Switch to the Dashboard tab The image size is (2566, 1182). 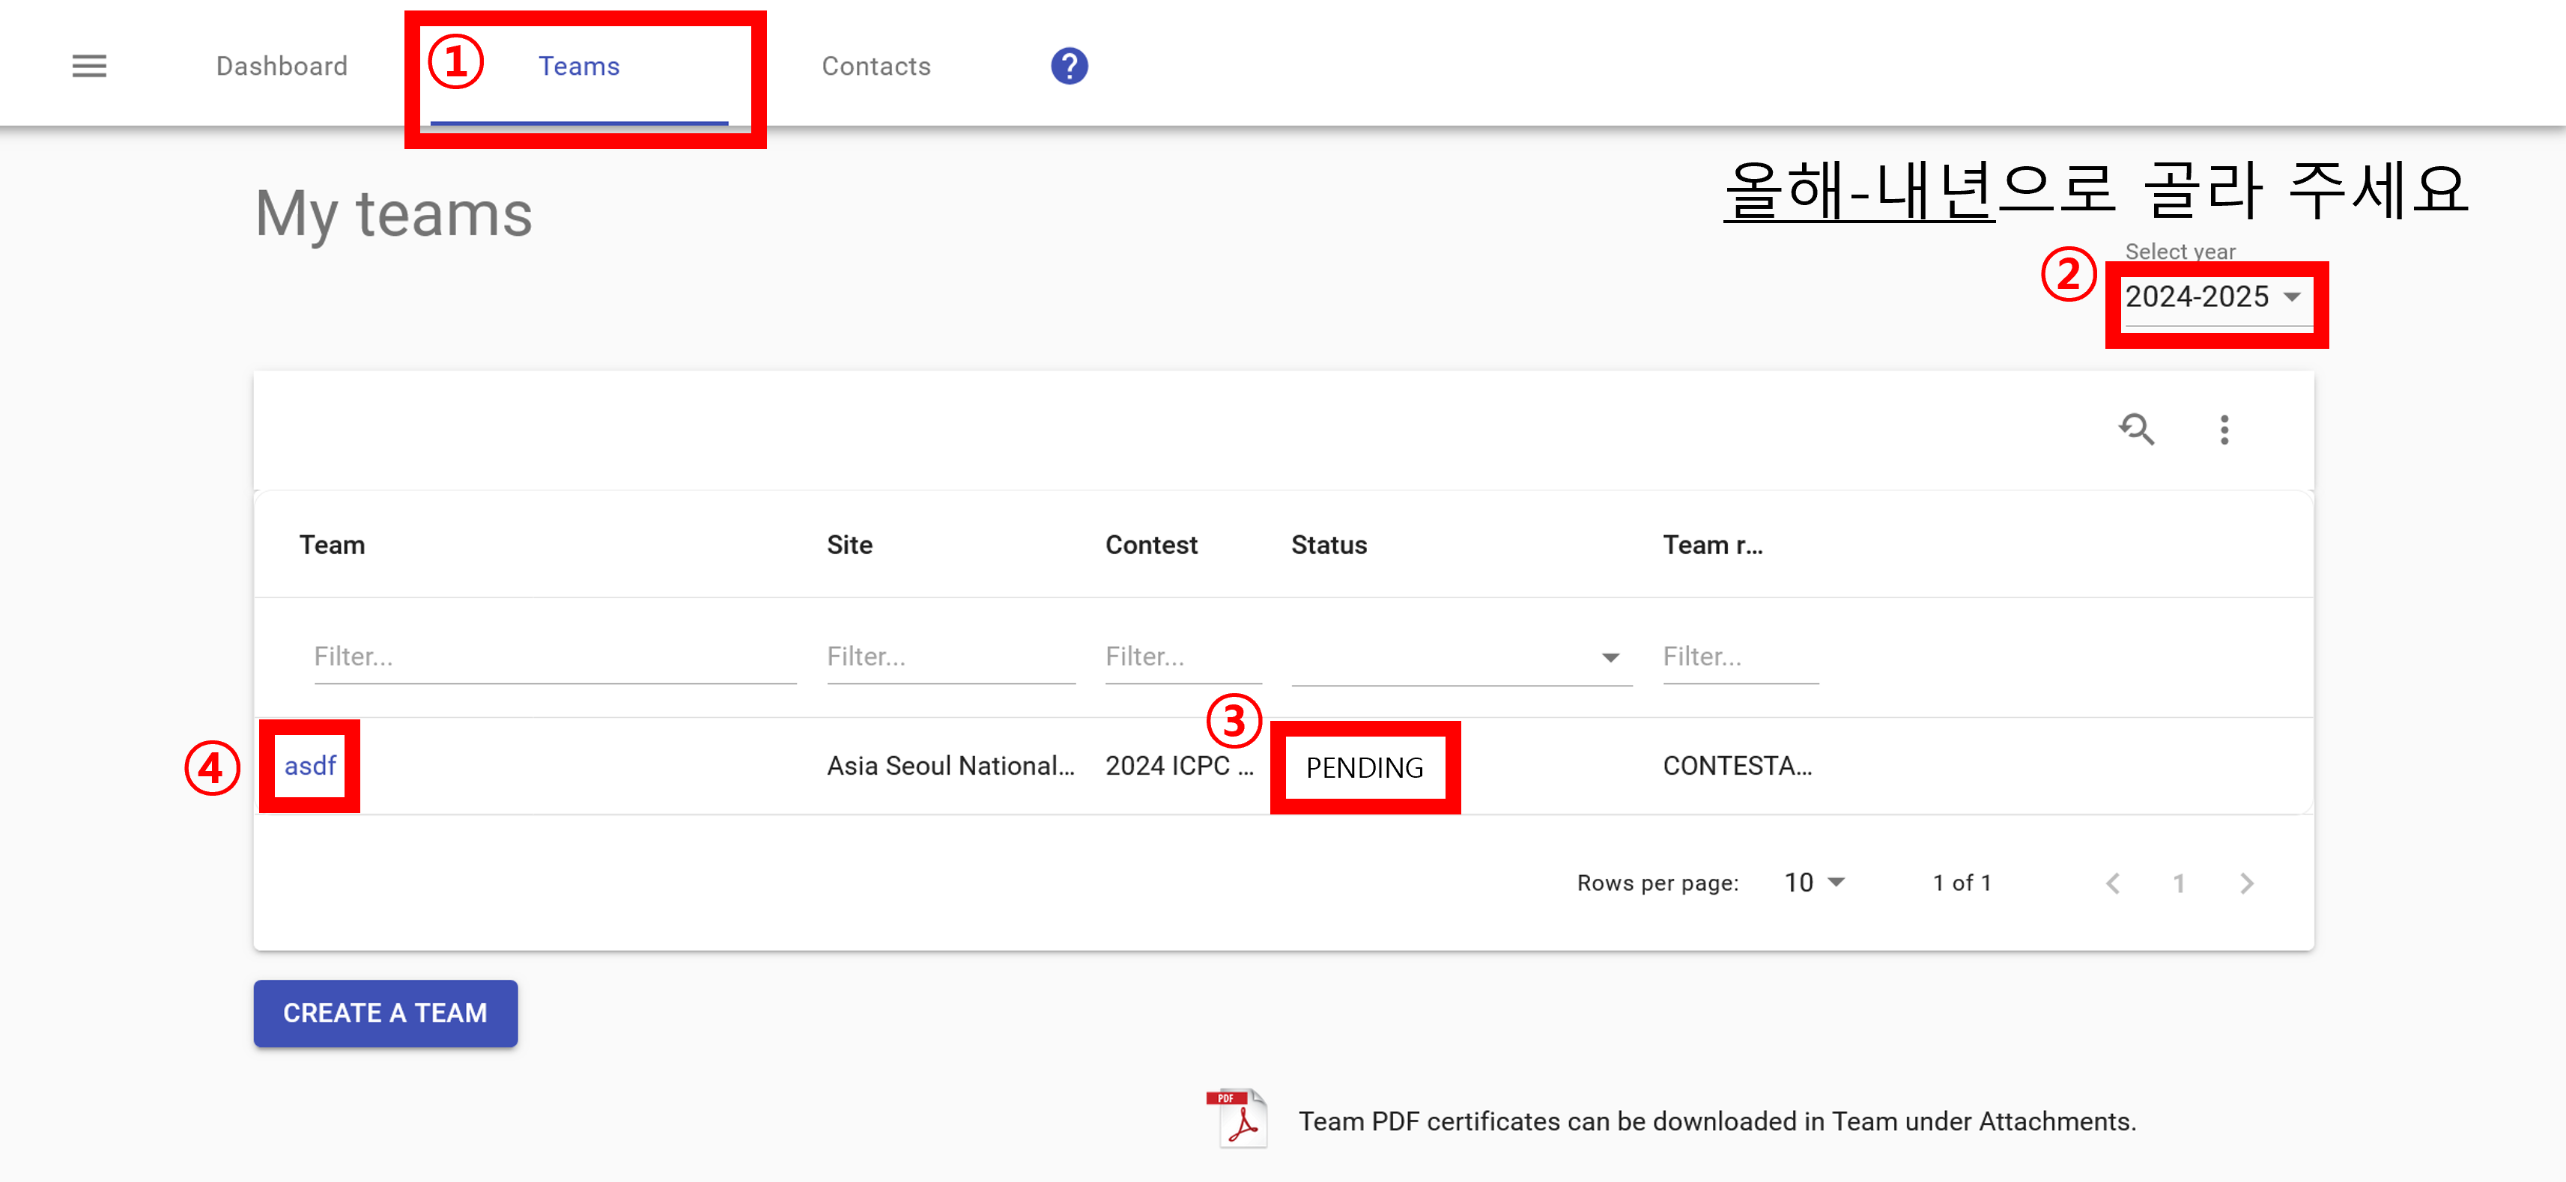[x=282, y=66]
